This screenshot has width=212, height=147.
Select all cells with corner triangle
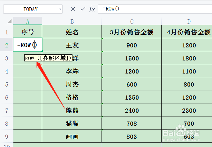point(9,21)
